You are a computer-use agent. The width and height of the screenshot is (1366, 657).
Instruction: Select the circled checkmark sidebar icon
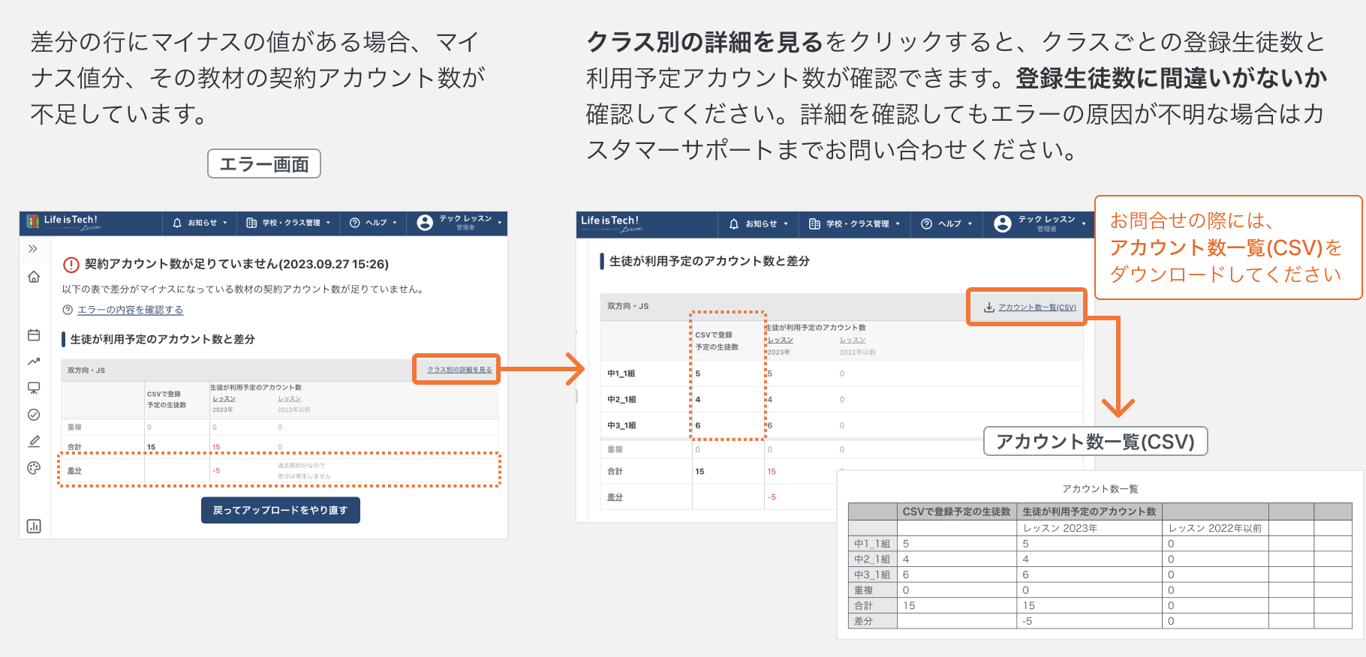[x=34, y=415]
